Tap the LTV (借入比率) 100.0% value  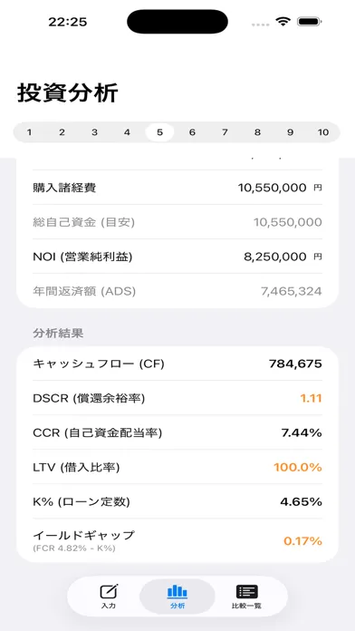pyautogui.click(x=298, y=467)
